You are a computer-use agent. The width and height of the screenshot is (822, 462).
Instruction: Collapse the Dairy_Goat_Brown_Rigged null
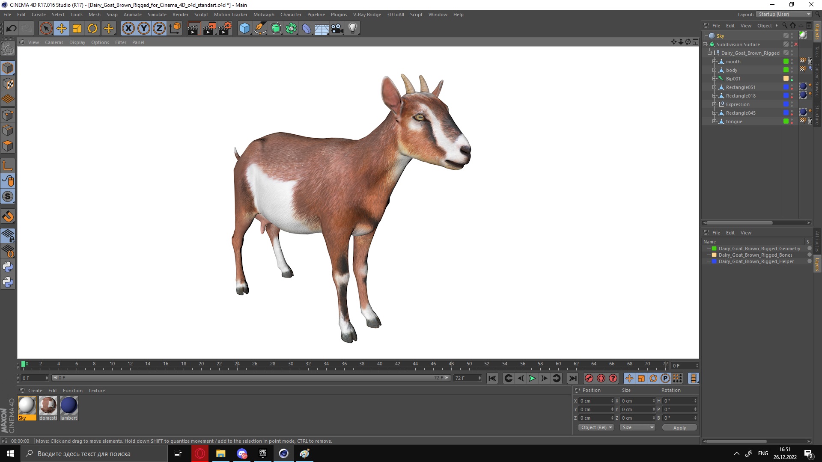point(709,53)
